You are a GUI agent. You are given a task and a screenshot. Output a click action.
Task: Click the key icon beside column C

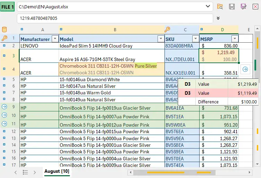tap(167, 29)
